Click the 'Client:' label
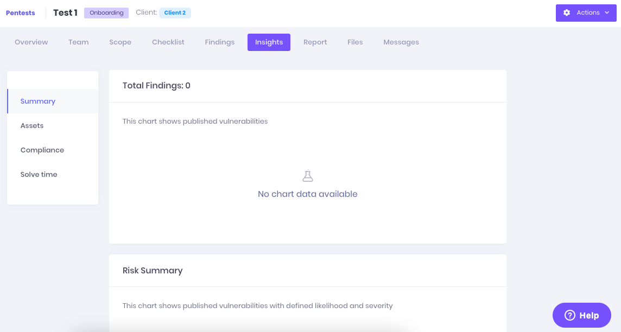This screenshot has width=621, height=332. coord(147,12)
